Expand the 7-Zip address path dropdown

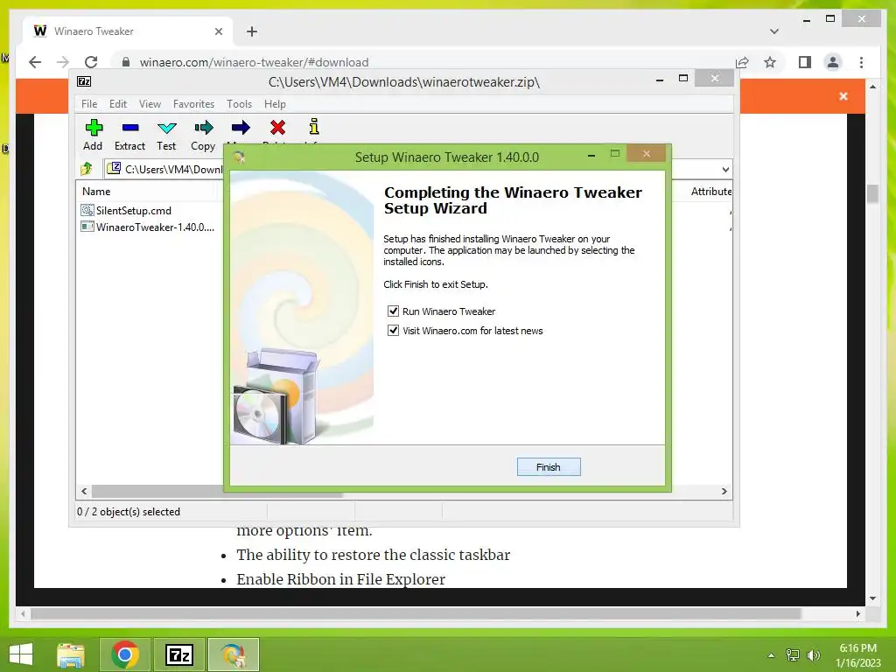click(725, 169)
